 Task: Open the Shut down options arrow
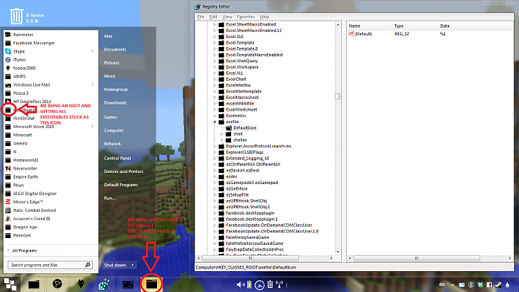click(133, 265)
